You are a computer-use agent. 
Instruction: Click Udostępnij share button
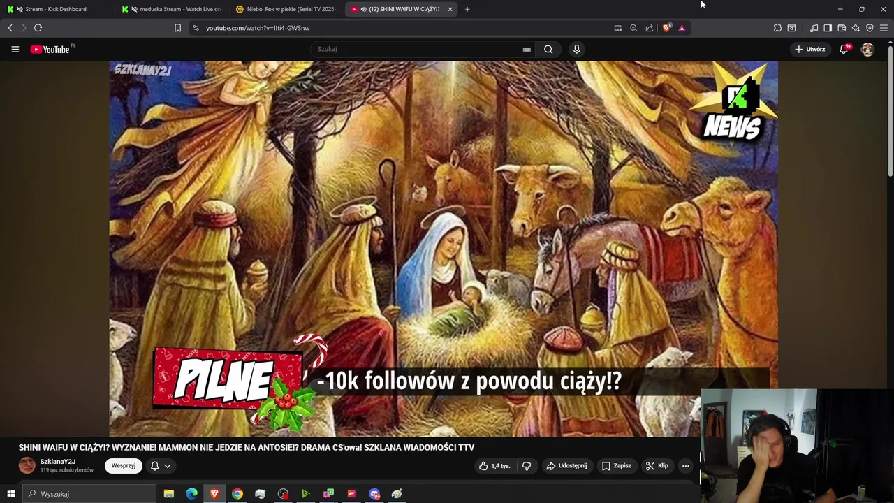click(566, 466)
